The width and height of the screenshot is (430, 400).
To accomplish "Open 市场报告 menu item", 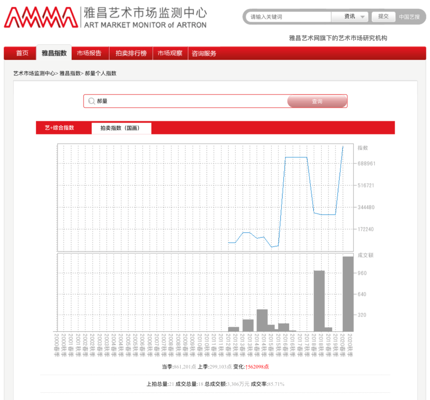I will [x=89, y=53].
